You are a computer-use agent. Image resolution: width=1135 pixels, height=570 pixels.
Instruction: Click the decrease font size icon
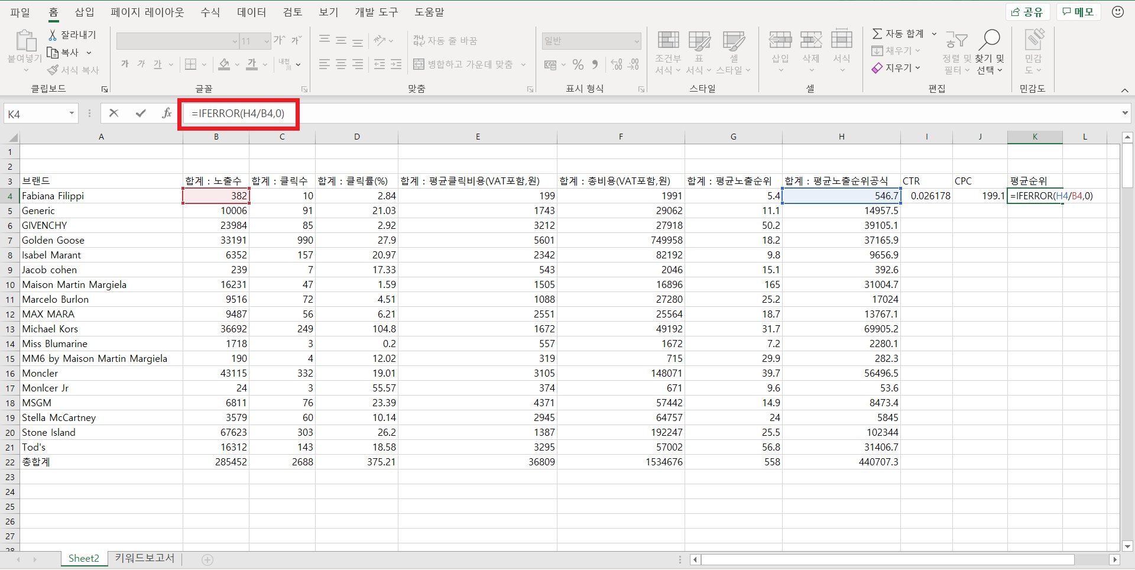tap(297, 40)
